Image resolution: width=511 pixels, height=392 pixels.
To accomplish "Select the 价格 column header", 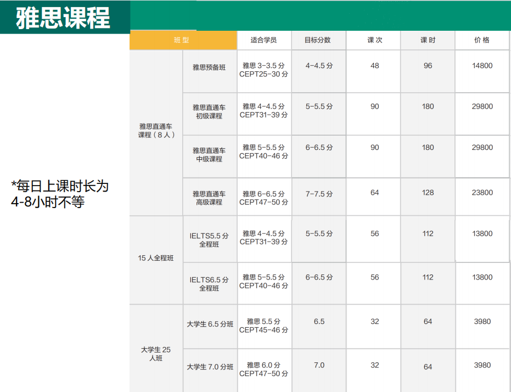I will click(482, 40).
